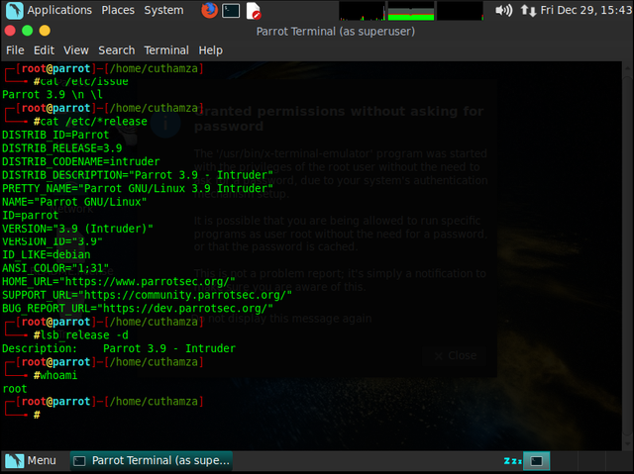Click the SUPPORT_URL community.parrotsec.org line

tap(147, 295)
